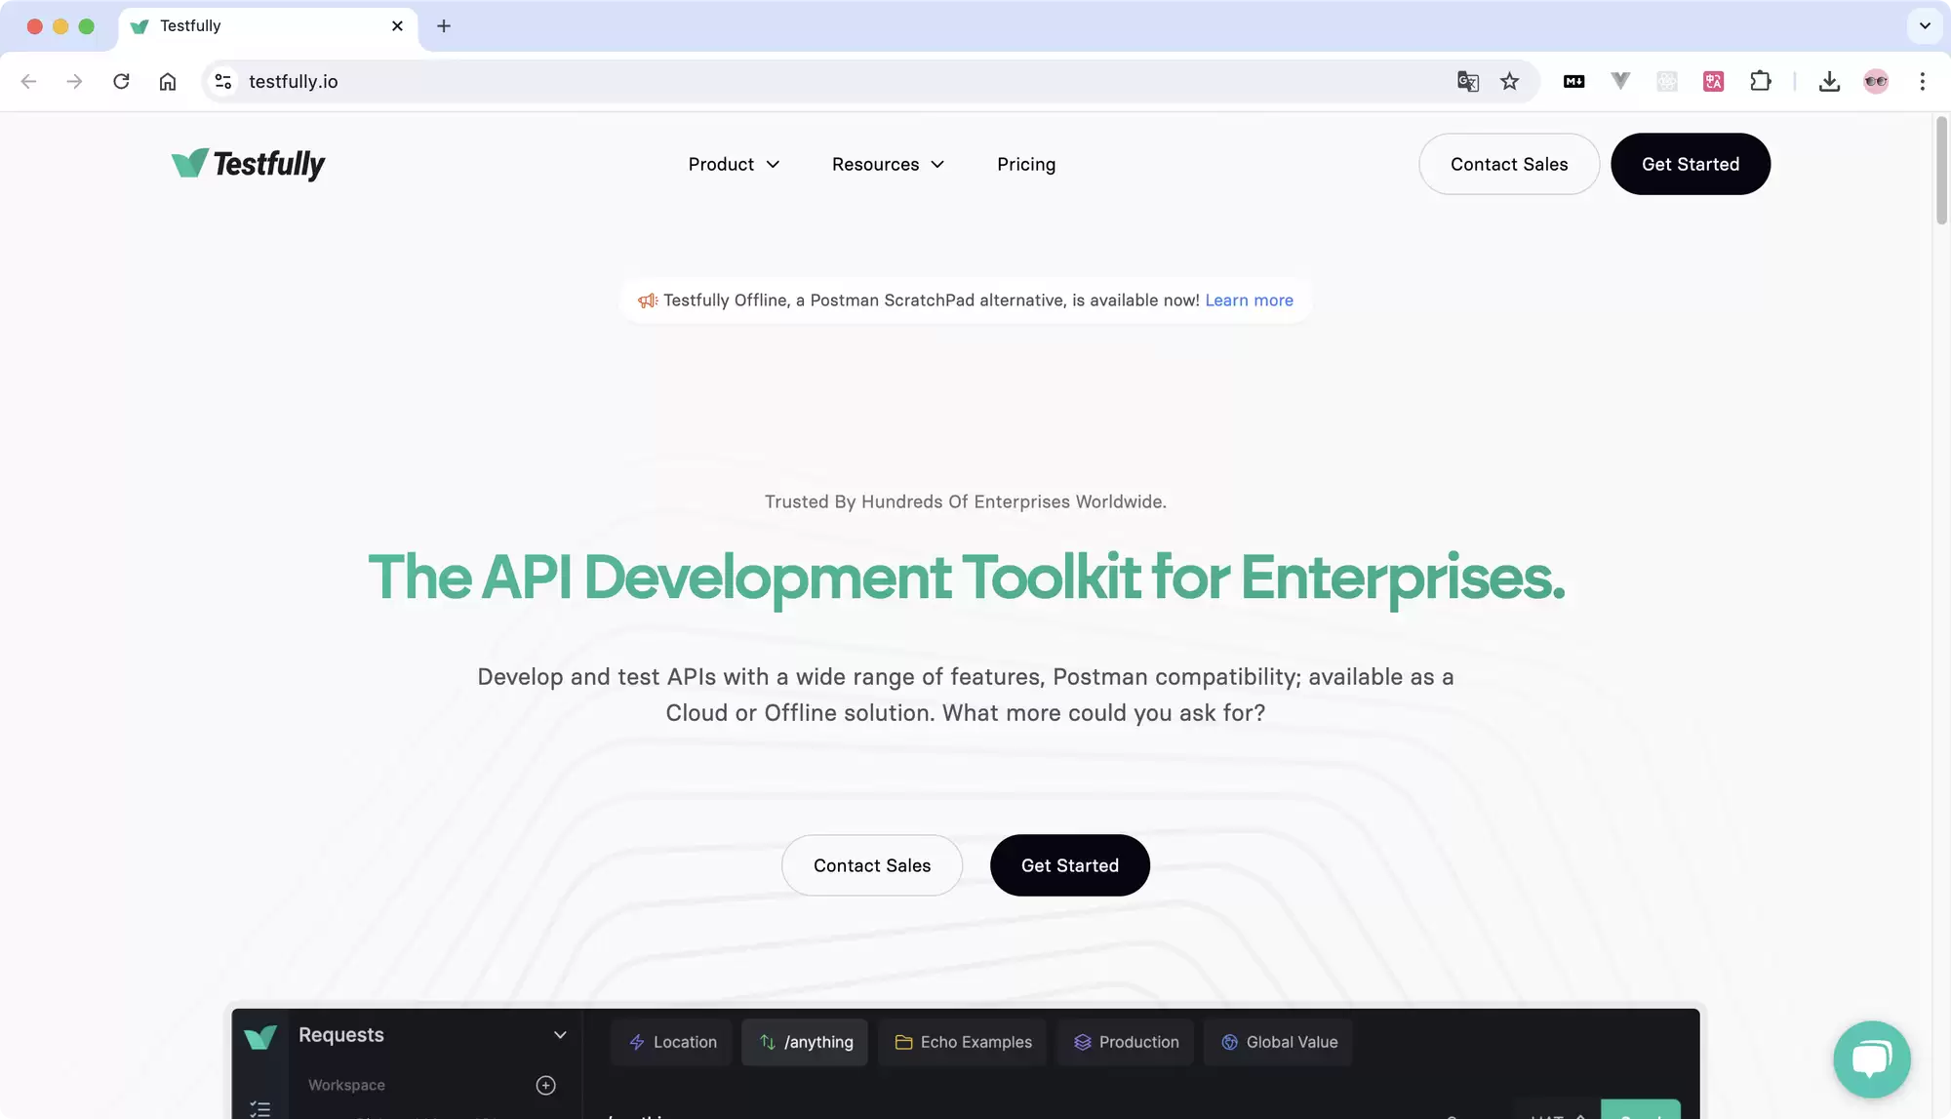Reload the page
1951x1119 pixels.
coord(121,81)
